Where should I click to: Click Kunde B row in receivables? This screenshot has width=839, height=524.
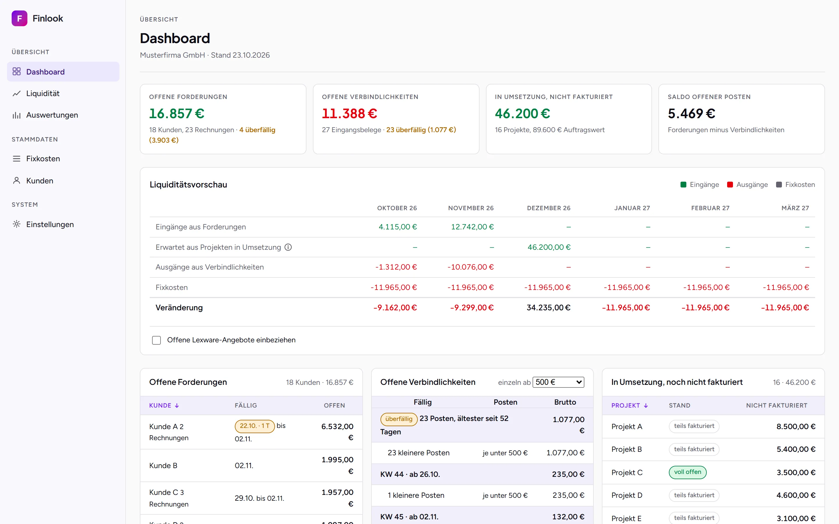[251, 466]
